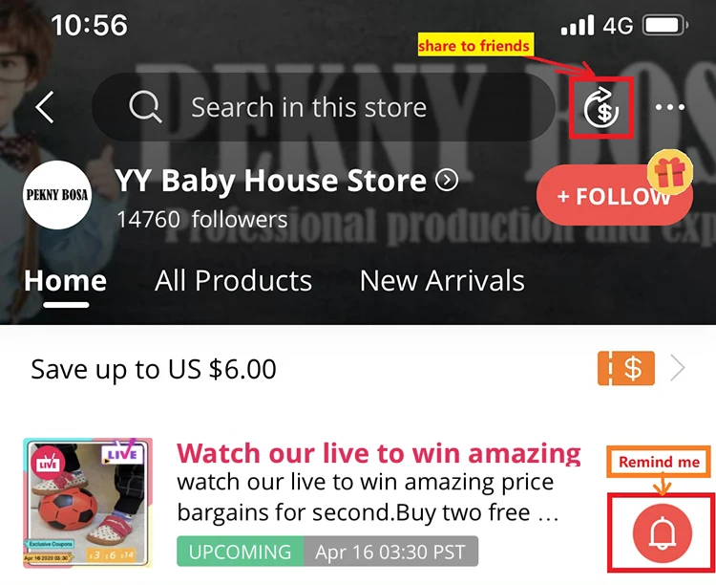Tap the back arrow icon
This screenshot has height=585, width=716.
click(x=45, y=107)
